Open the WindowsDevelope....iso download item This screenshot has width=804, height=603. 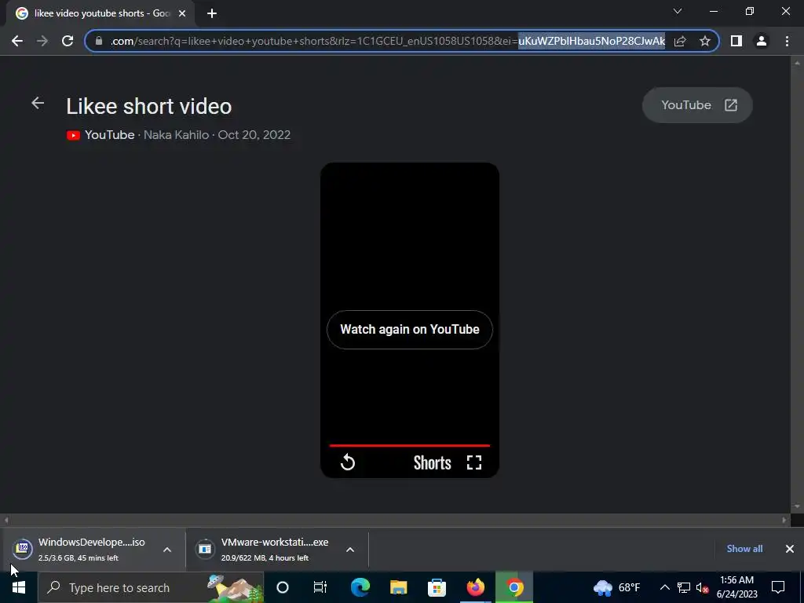(82, 549)
